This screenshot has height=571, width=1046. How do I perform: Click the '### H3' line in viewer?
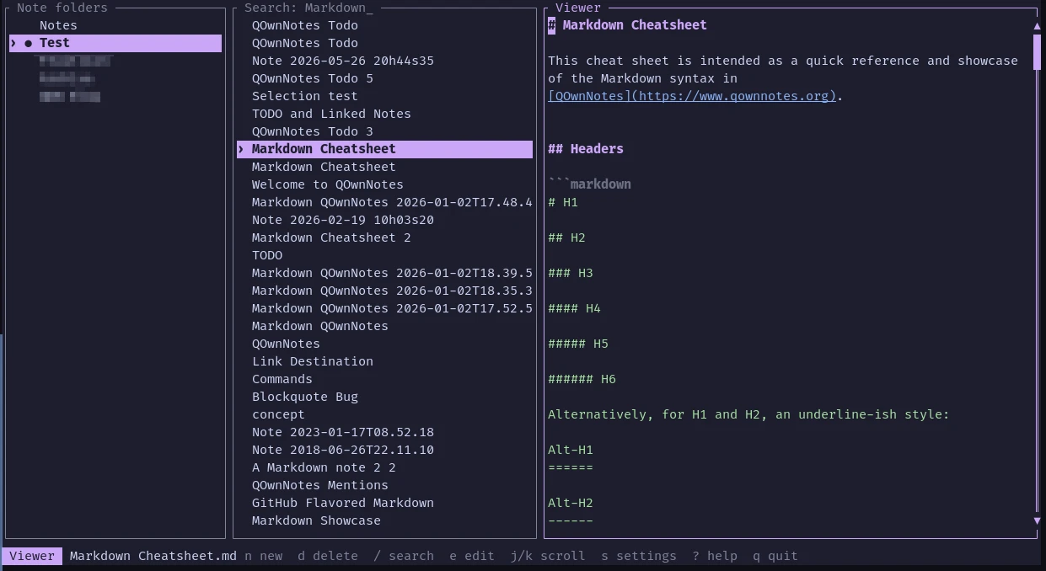[571, 273]
